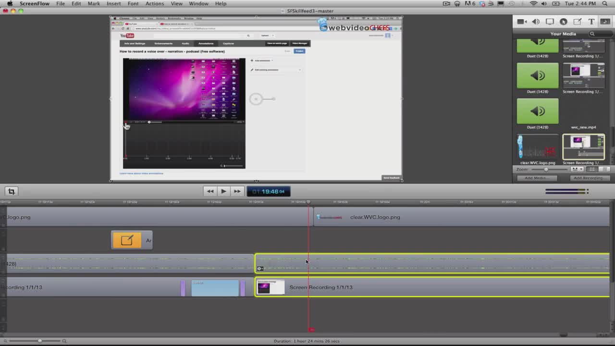Open the Apple menu
Viewport: 615px width, 346px height.
(x=9, y=3)
